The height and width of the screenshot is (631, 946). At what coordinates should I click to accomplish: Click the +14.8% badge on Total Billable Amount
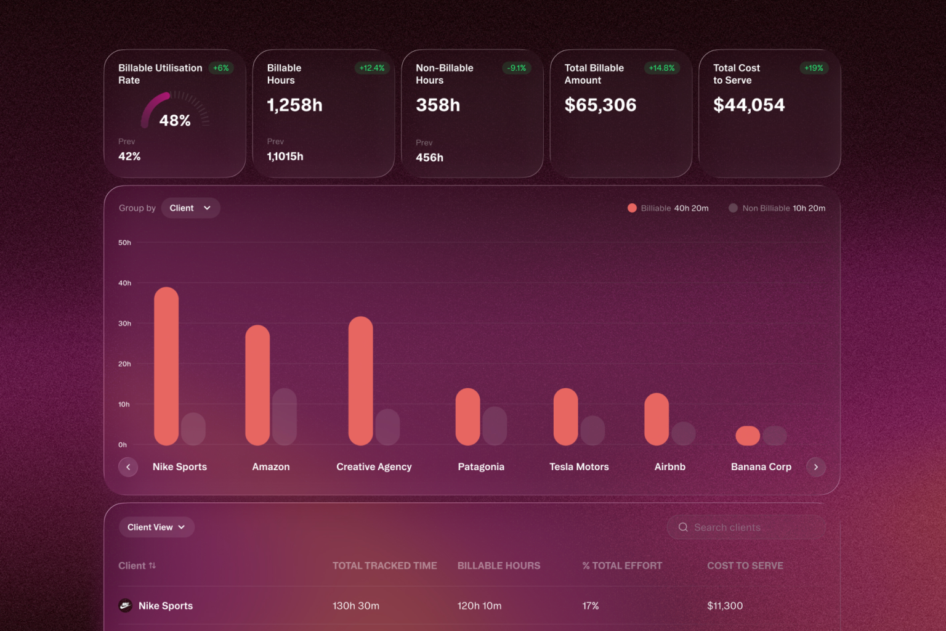pos(661,68)
